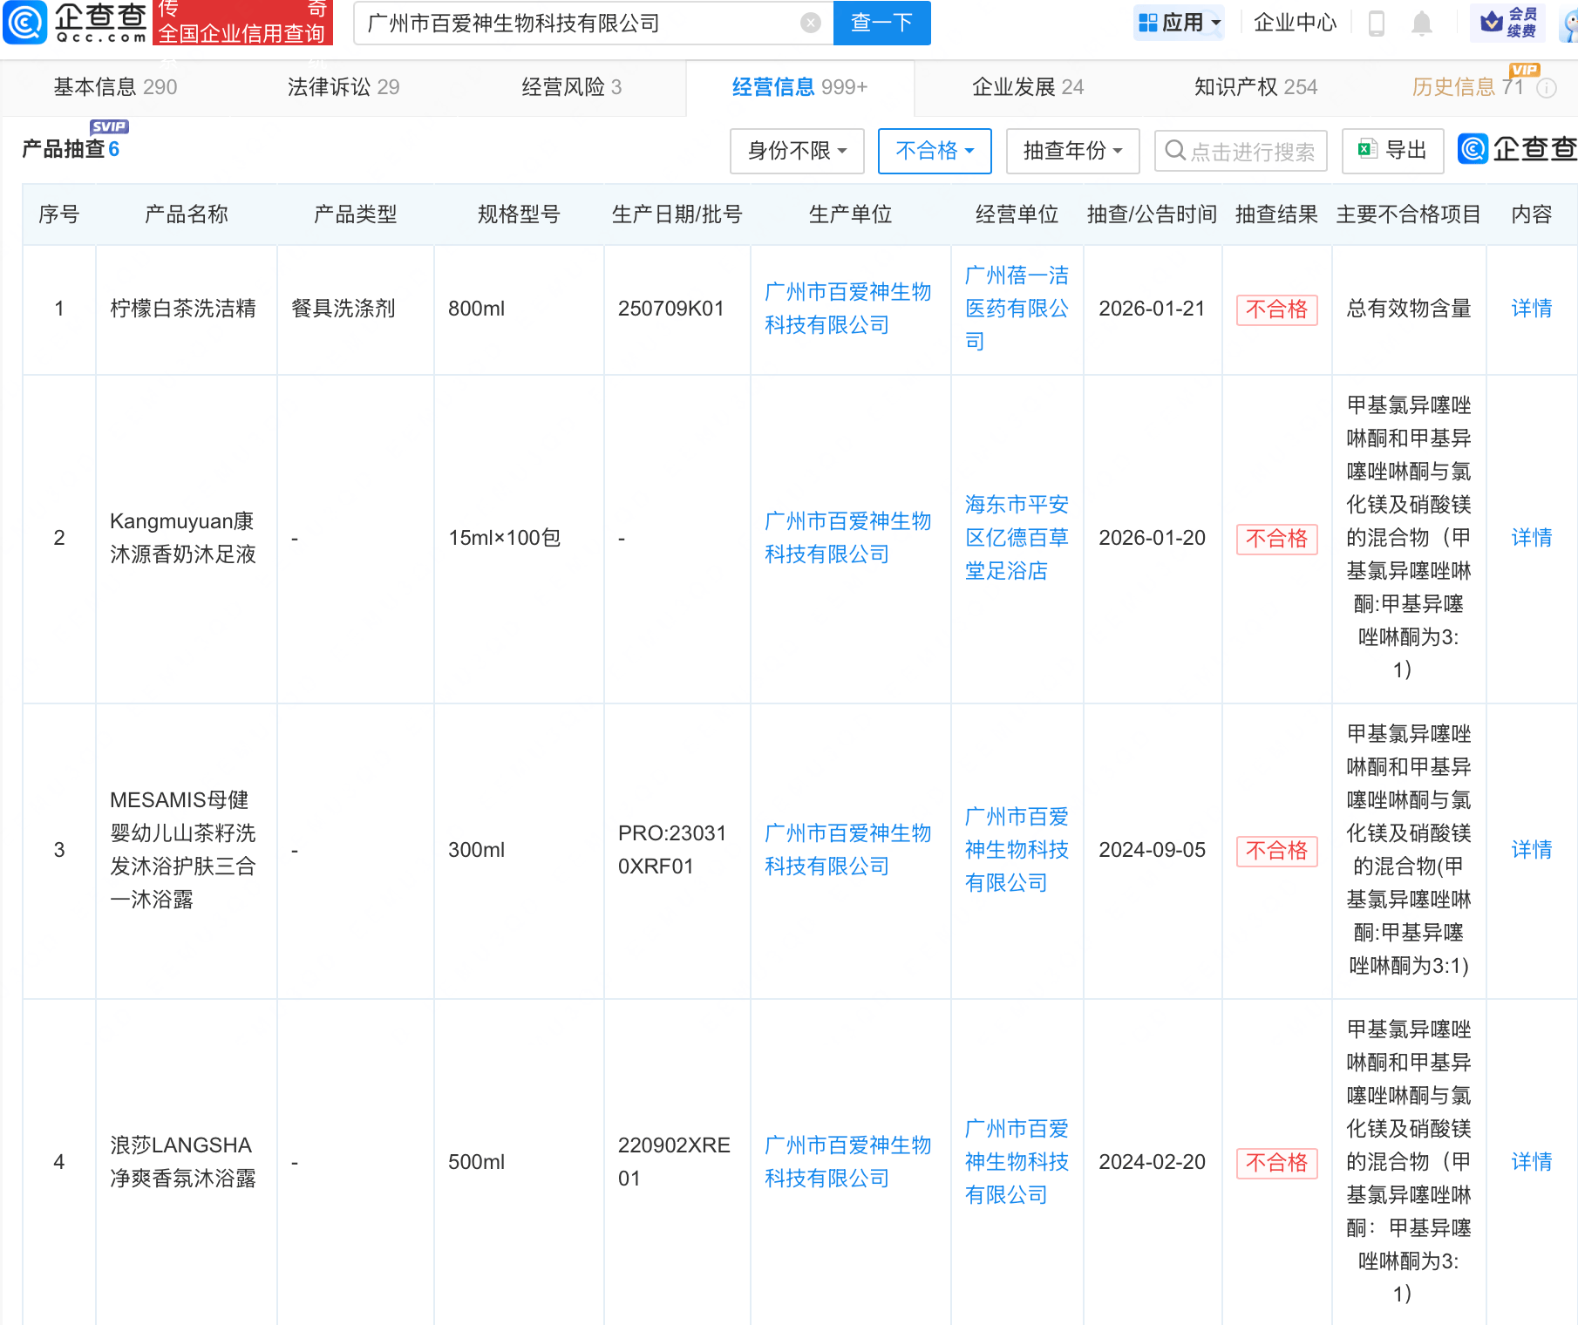Click the Qichacha logo at top left
Viewport: 1578px width, 1325px height.
coord(74,23)
